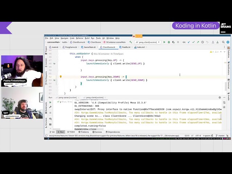Open the Services tool window

point(97,132)
